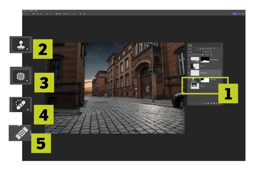The image size is (254, 171).
Task: Select the Patch tool icon
Action: pos(21,76)
